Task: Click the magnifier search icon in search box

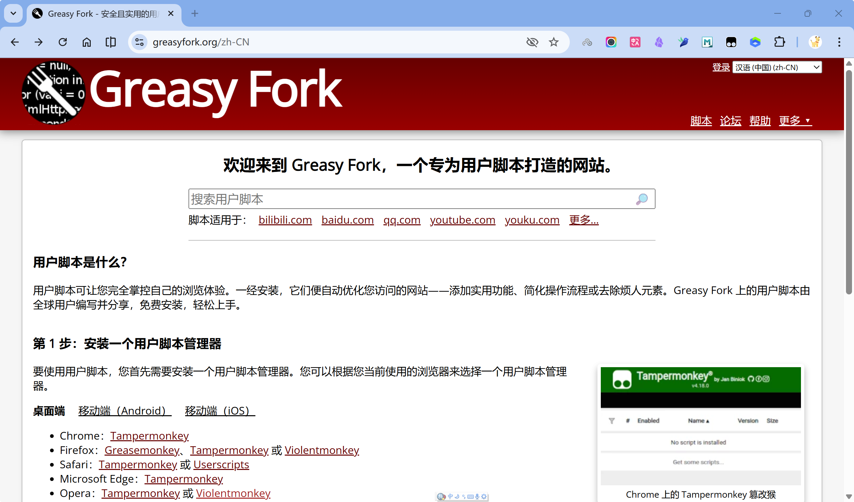Action: 642,199
